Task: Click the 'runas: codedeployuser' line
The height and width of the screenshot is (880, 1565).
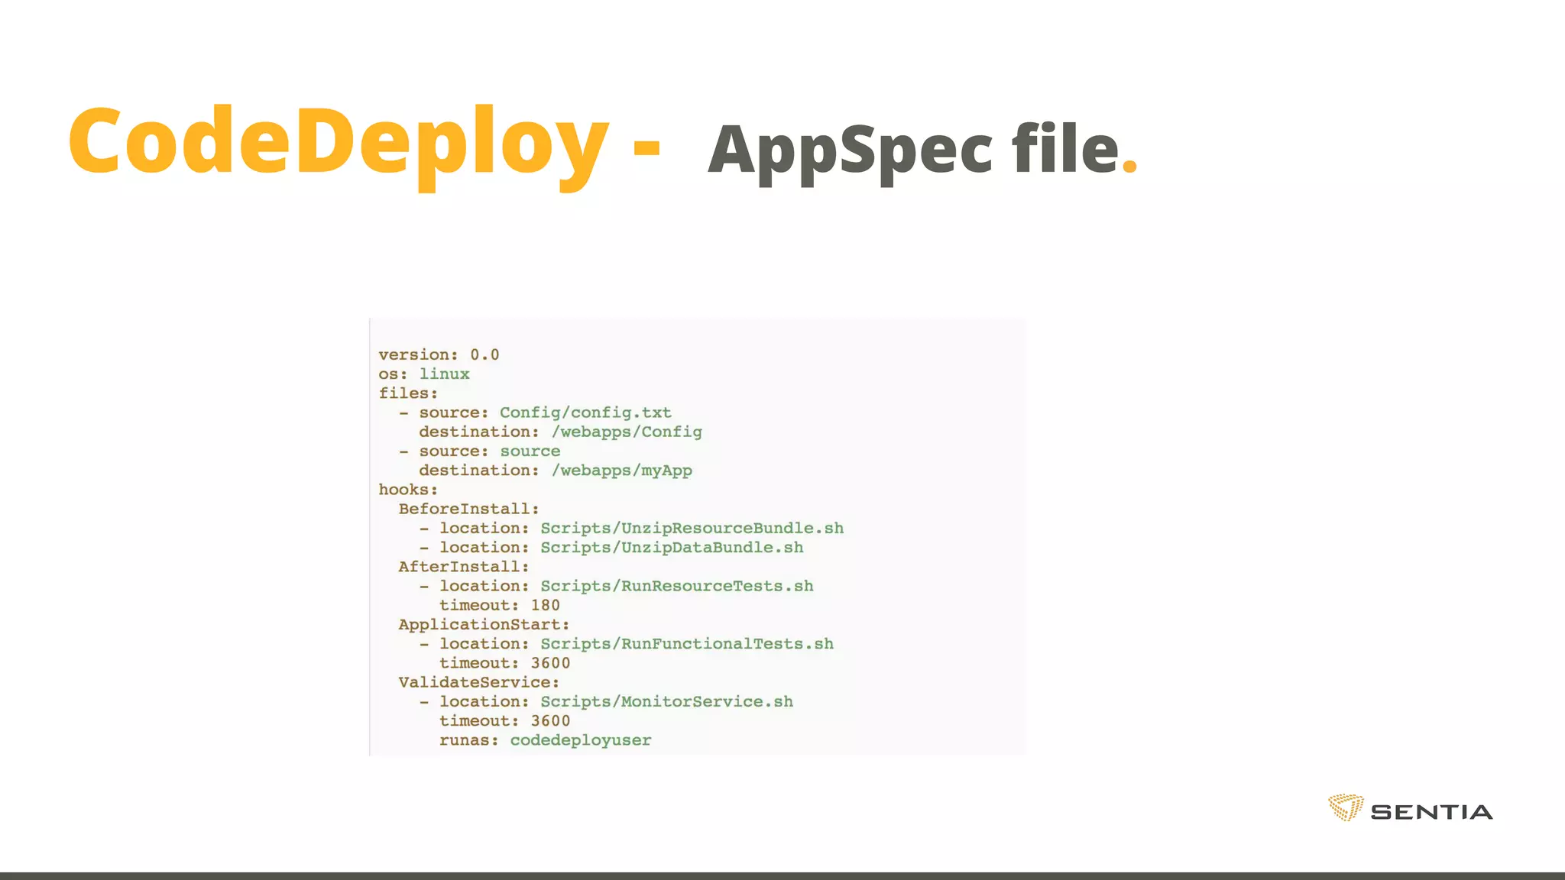Action: tap(545, 740)
